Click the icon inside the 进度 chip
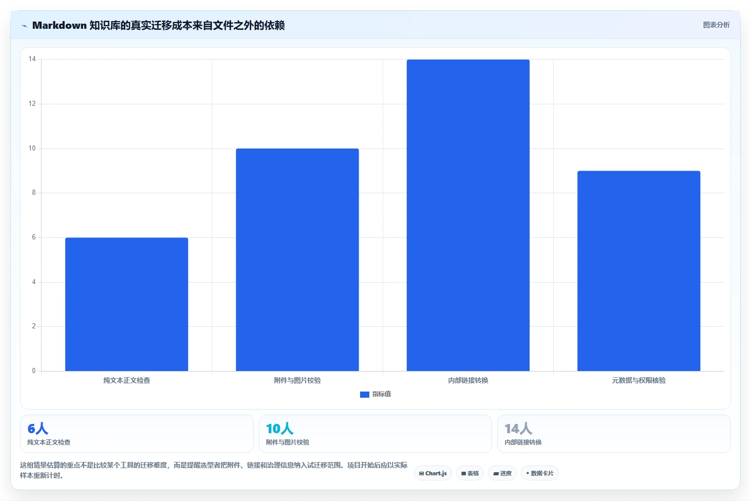This screenshot has width=751, height=501. click(496, 474)
